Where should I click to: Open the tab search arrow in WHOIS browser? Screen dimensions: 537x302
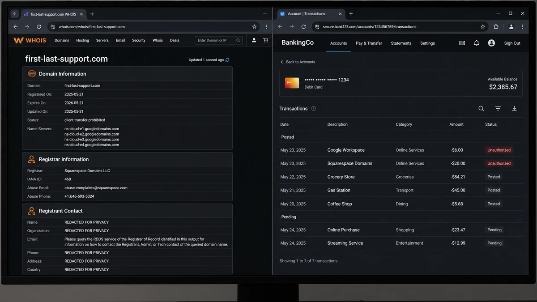14,14
